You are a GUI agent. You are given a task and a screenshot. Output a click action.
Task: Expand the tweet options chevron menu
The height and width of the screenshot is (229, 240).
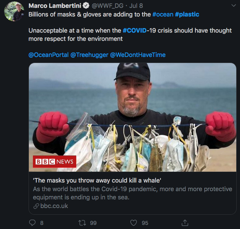coord(233,6)
